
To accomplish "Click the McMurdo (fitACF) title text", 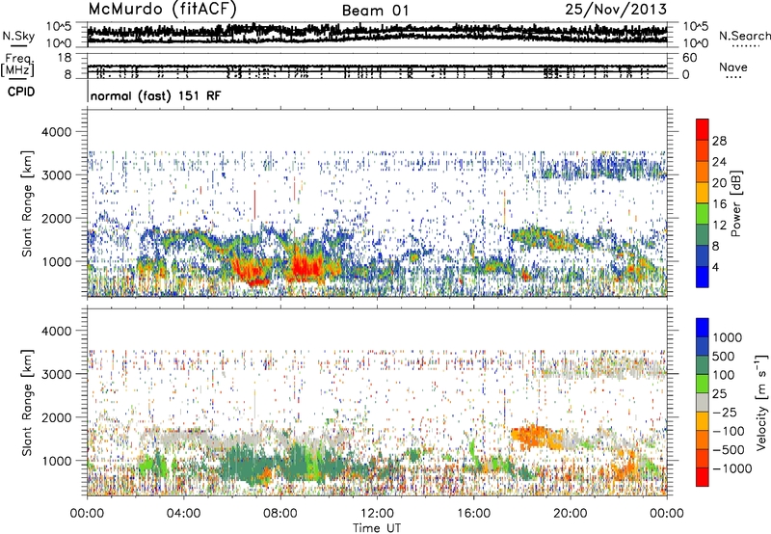I will click(162, 9).
